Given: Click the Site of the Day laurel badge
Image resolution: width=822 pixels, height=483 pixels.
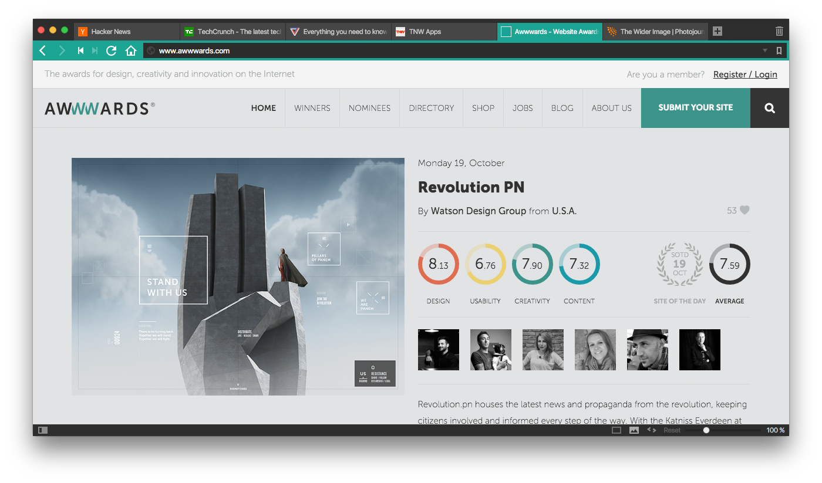Looking at the screenshot, I should tap(680, 264).
